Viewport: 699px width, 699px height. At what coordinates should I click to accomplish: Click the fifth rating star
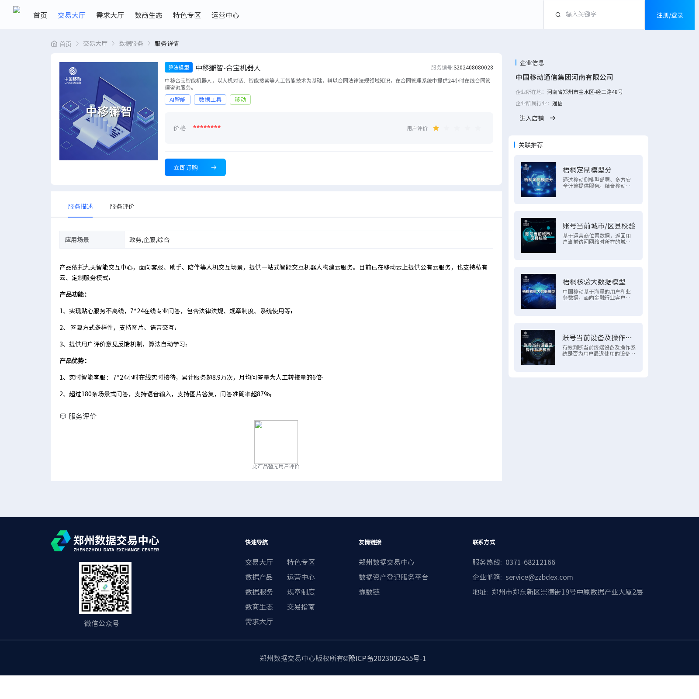478,128
